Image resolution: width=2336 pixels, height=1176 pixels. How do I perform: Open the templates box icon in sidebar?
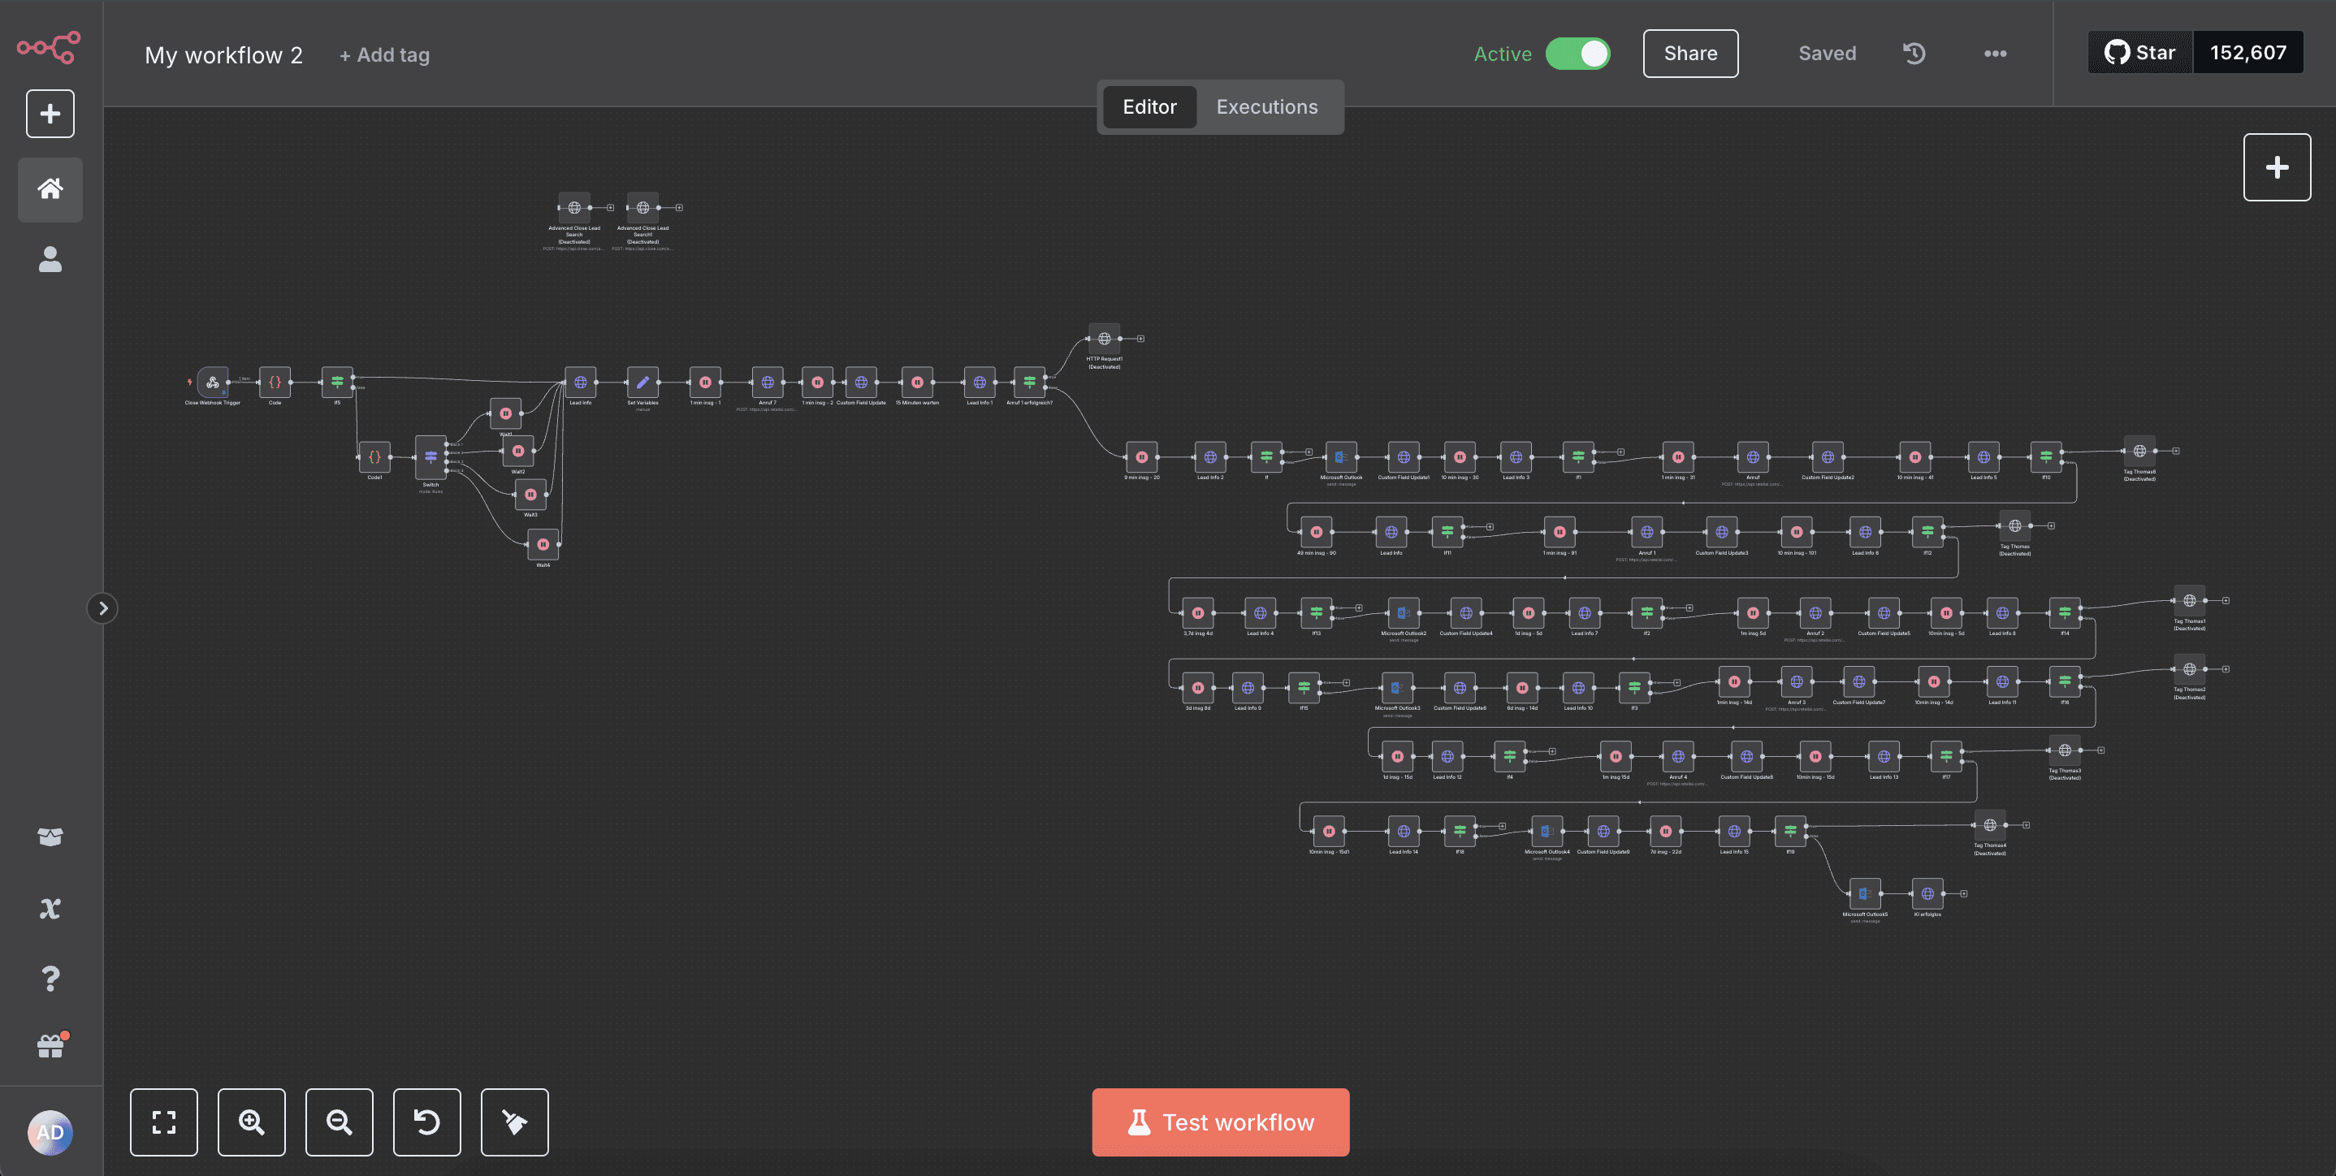50,836
